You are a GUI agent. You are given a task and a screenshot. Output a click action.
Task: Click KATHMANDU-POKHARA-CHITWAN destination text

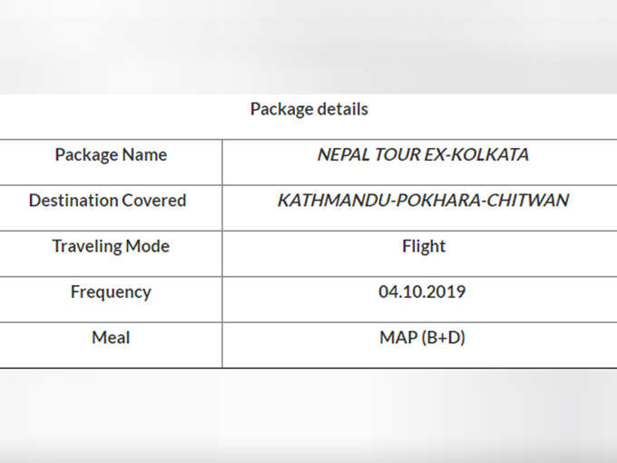[423, 200]
